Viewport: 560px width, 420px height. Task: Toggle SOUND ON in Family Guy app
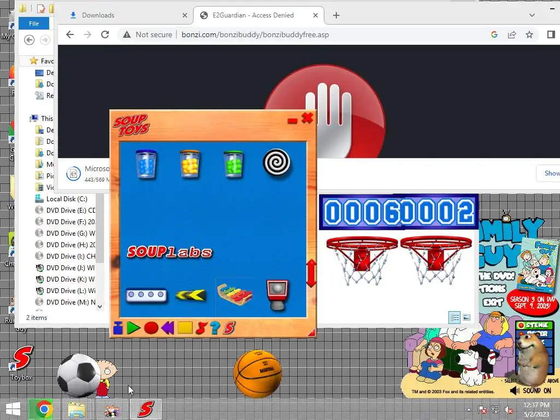[530, 390]
